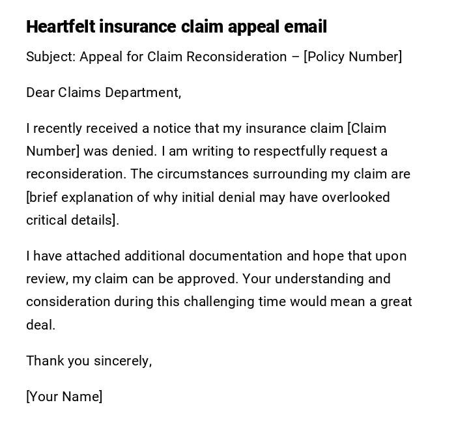This screenshot has width=456, height=437.
Task: Click the word "deal." ending second paragraph
Action: [40, 325]
